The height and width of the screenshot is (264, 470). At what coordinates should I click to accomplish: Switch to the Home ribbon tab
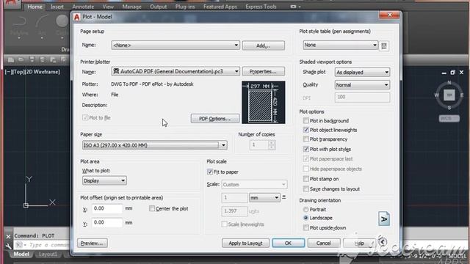point(35,7)
